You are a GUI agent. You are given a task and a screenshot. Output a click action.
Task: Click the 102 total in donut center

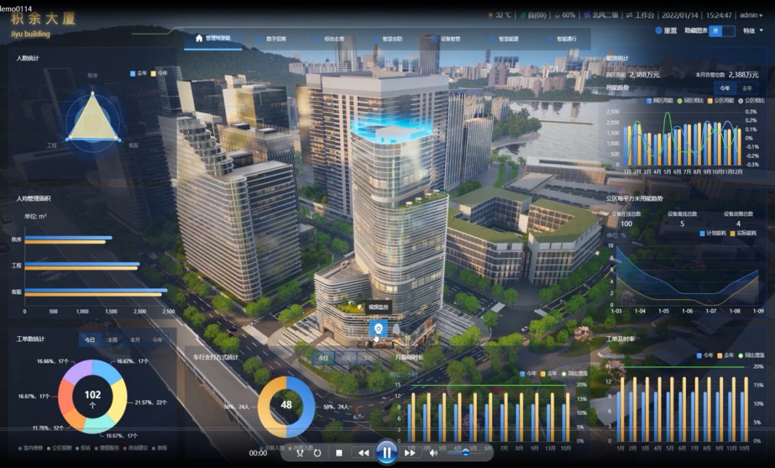92,395
